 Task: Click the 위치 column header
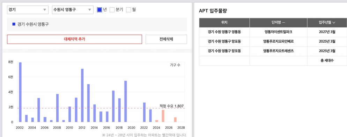tap(224, 23)
